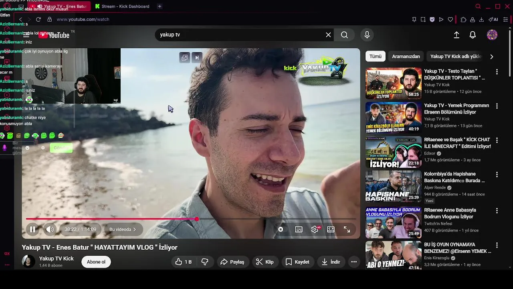Open the notifications bell
Viewport: 513px width, 289px height.
tap(473, 35)
